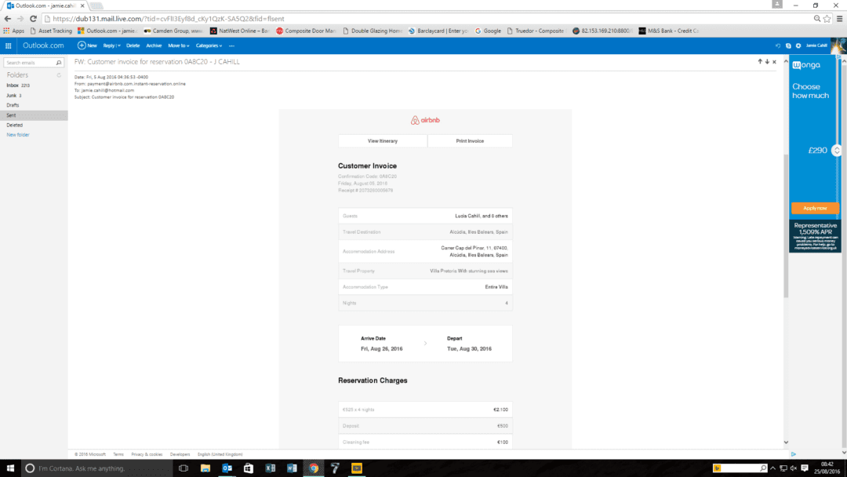Open Google bookmark
This screenshot has width=847, height=477.
tap(488, 31)
